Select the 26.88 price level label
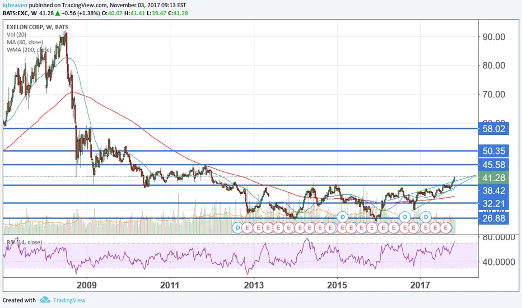This screenshot has height=308, width=522. 493,218
